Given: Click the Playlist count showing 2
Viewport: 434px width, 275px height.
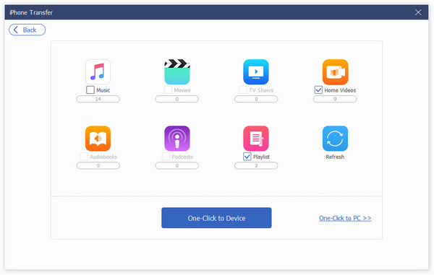Looking at the screenshot, I should (256, 166).
